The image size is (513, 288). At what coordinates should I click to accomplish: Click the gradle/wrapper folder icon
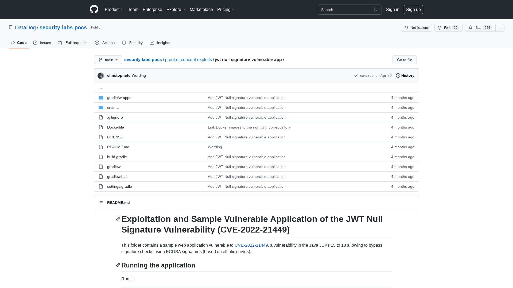101,98
